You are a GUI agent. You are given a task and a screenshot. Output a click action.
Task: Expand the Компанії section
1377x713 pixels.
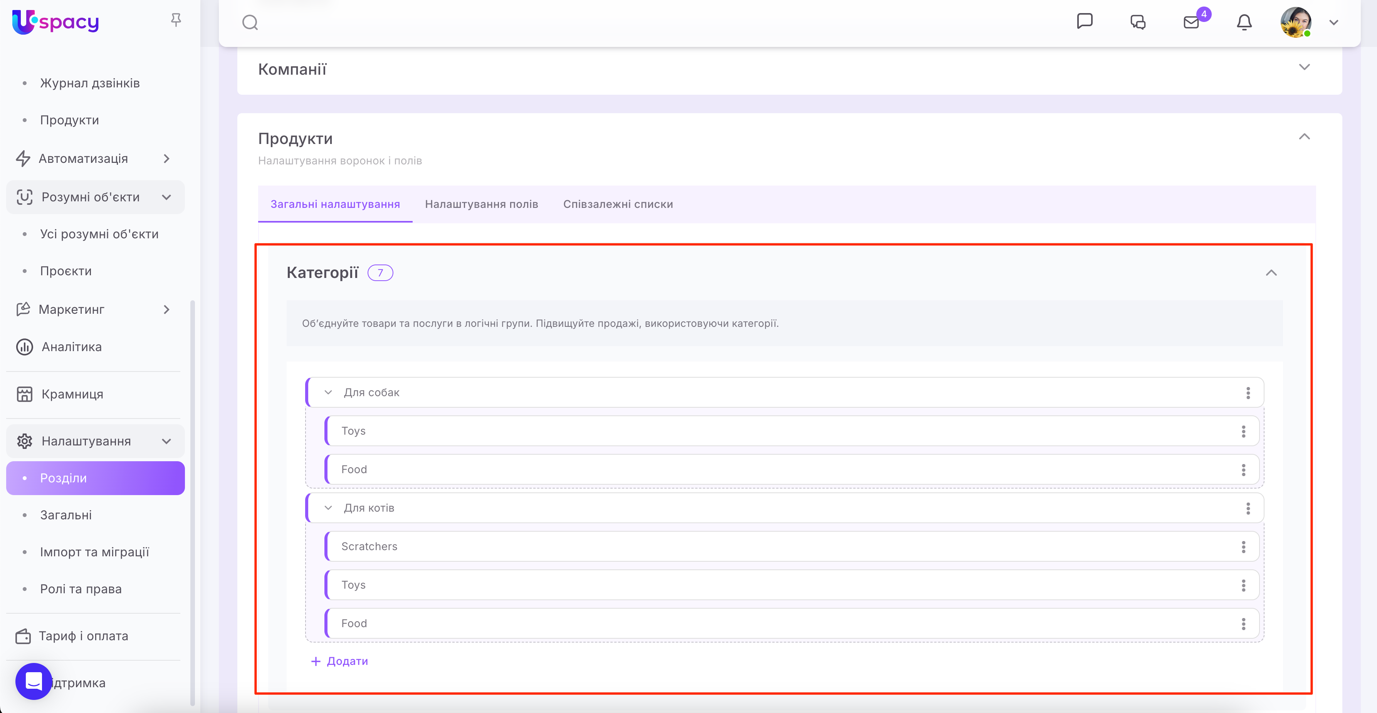click(x=1304, y=67)
